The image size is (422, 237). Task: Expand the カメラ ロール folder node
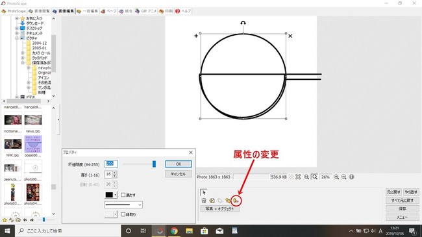pyautogui.click(x=23, y=53)
